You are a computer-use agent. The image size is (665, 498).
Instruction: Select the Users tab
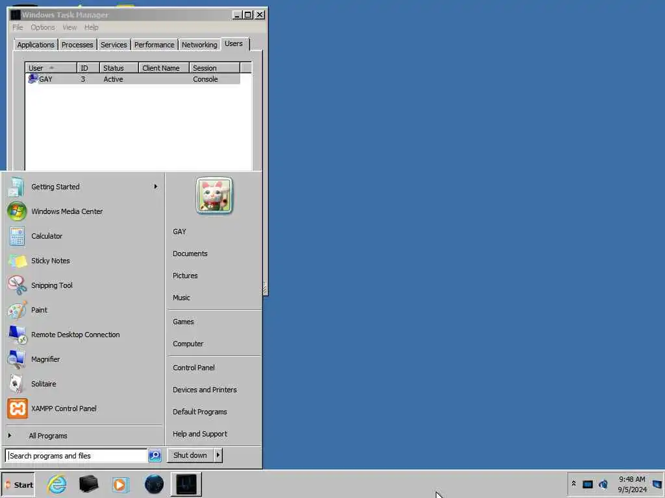[234, 43]
